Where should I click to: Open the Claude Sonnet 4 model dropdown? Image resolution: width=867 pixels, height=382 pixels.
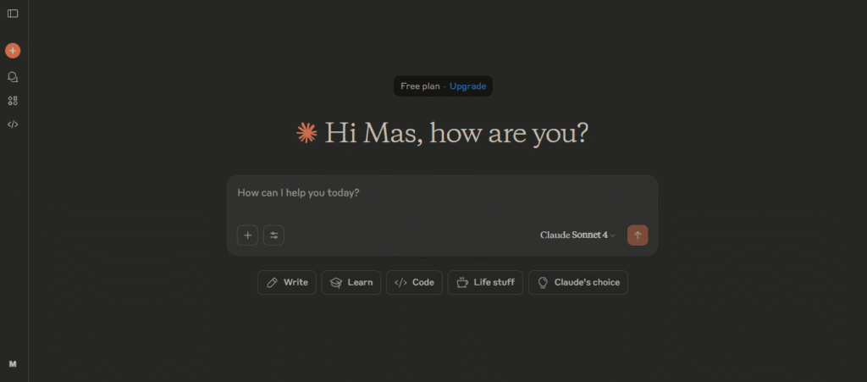click(x=577, y=235)
